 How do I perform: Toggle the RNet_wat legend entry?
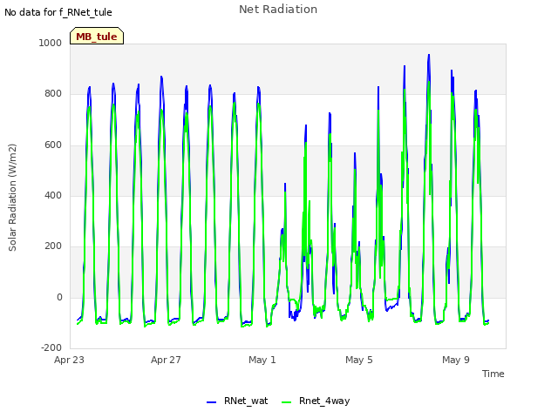pos(237,401)
